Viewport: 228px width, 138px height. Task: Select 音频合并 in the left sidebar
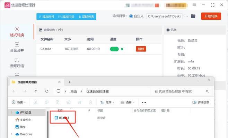click(x=17, y=47)
